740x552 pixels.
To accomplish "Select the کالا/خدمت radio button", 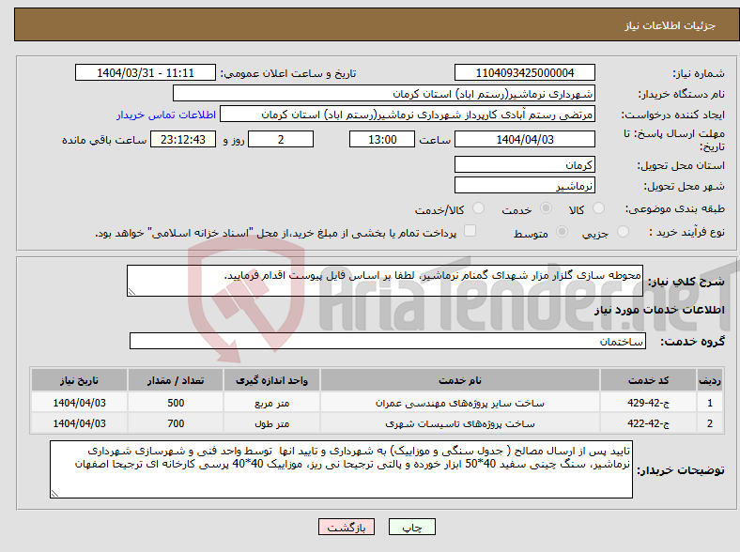I will pos(479,208).
